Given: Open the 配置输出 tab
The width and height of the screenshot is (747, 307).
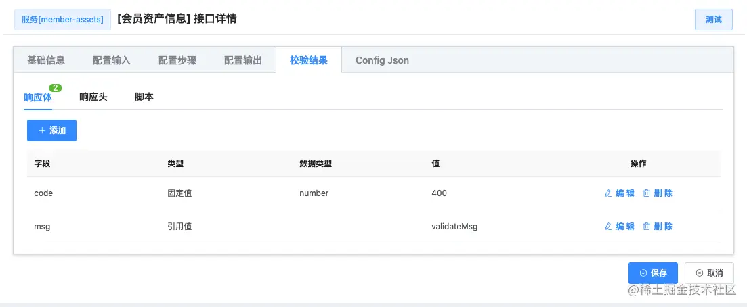Looking at the screenshot, I should point(243,60).
